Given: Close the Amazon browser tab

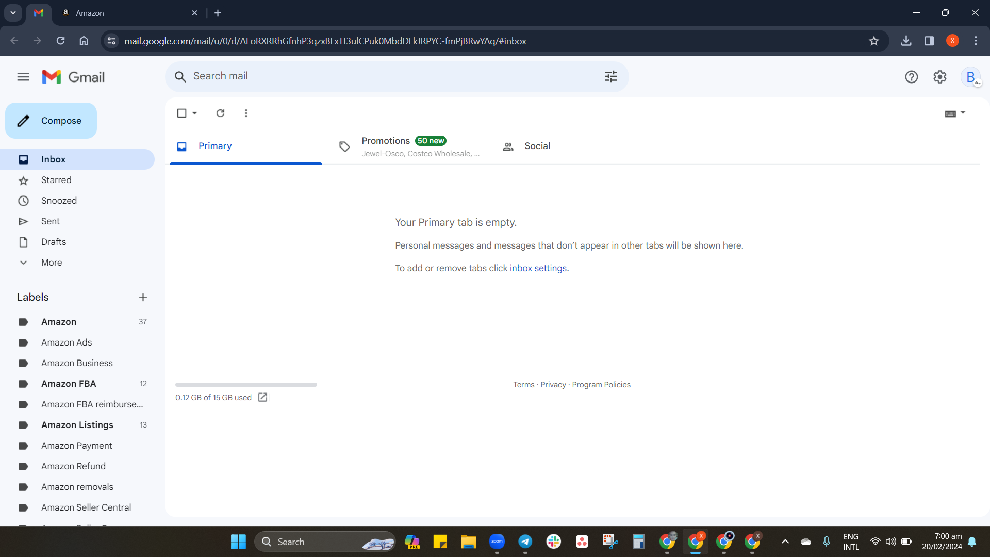Looking at the screenshot, I should point(194,13).
